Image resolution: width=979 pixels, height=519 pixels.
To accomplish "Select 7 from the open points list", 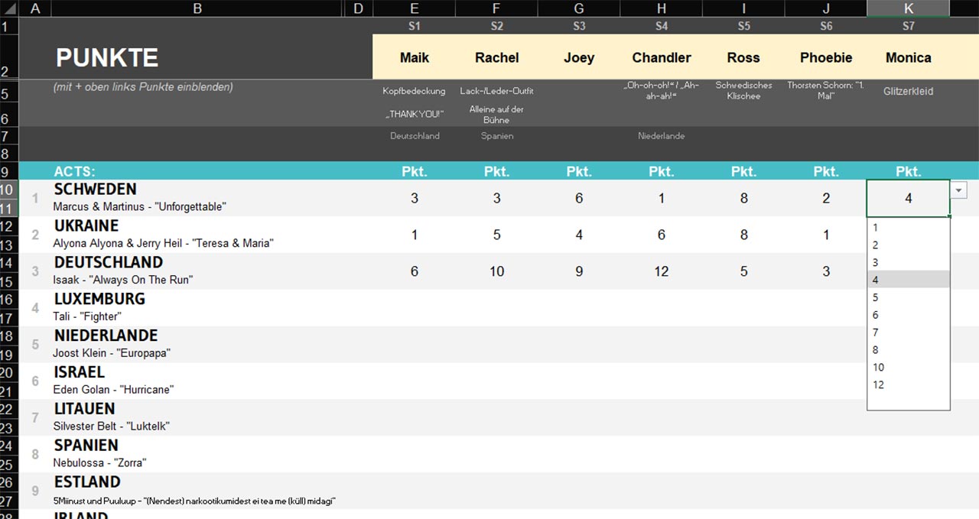I will coord(875,332).
